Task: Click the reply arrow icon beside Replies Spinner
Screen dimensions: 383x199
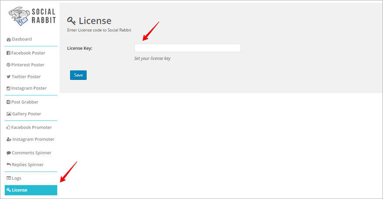Action: point(9,164)
